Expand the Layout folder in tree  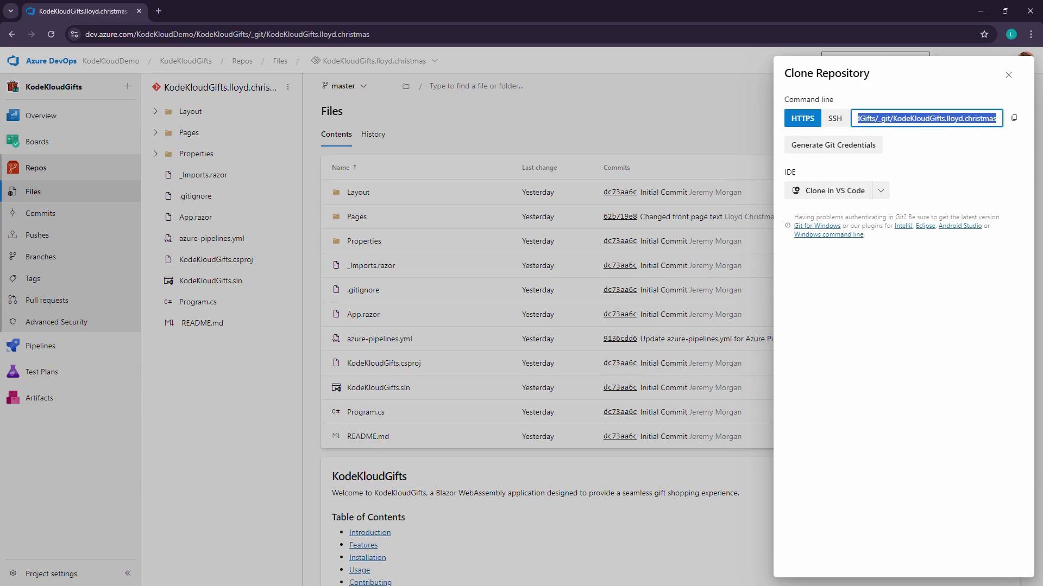[x=155, y=111]
